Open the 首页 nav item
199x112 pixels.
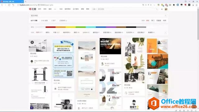tap(39, 9)
